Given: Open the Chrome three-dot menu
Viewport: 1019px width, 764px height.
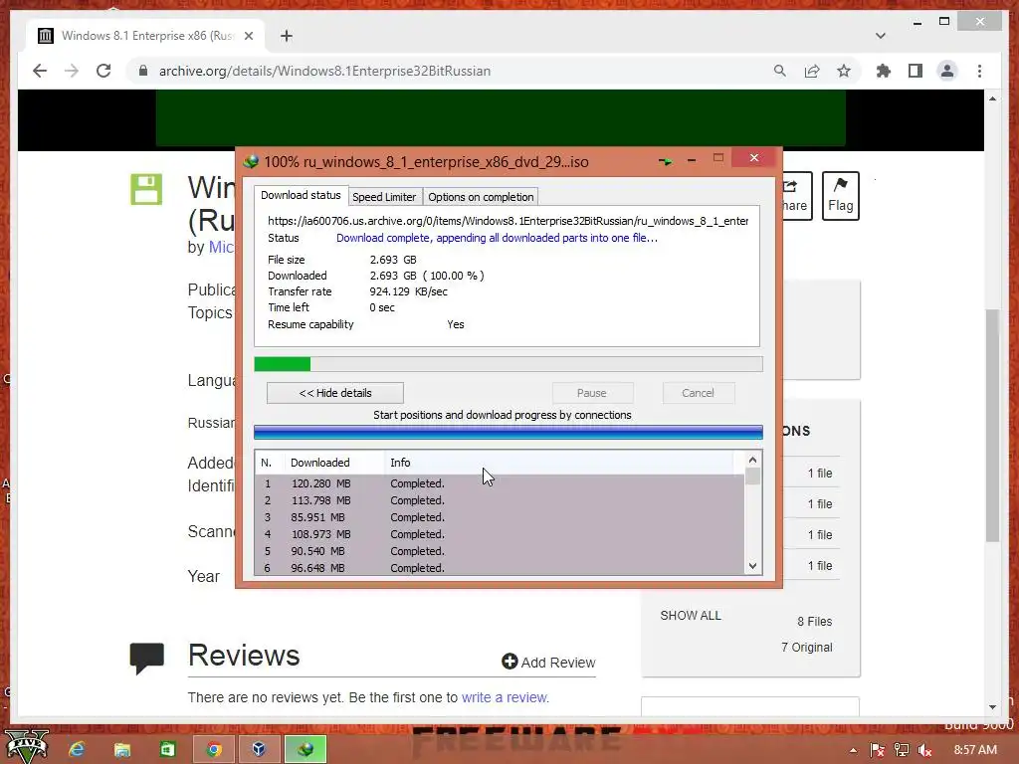Looking at the screenshot, I should point(979,71).
